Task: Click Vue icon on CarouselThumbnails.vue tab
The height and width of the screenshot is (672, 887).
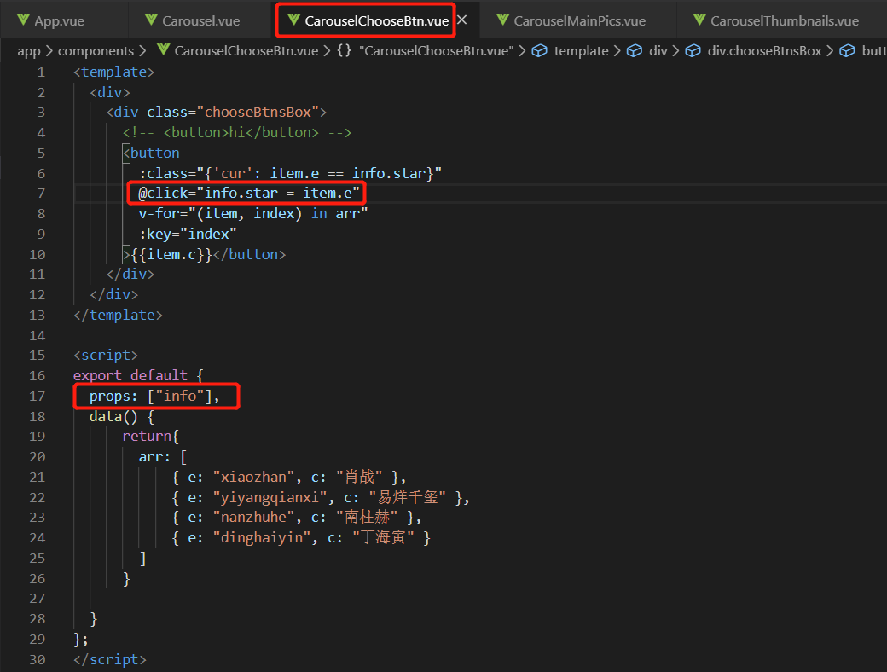Action: click(699, 20)
